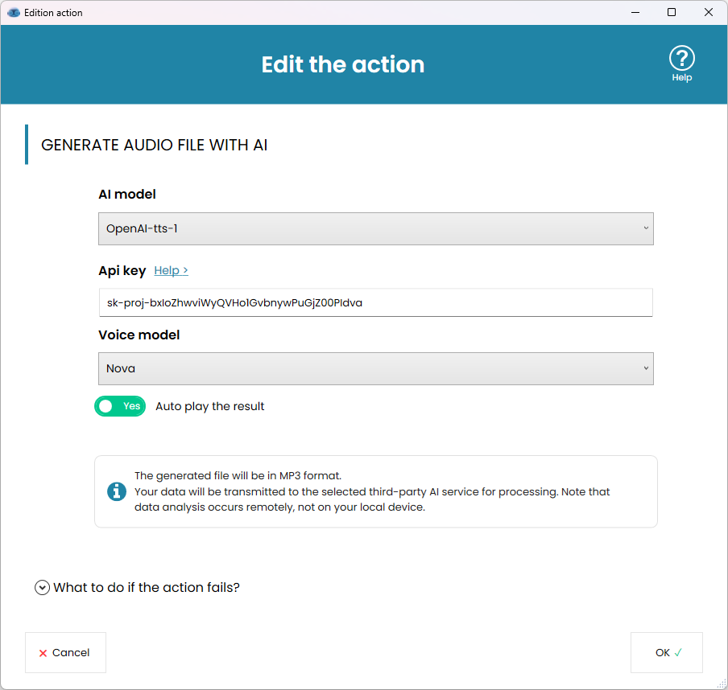Screen dimensions: 728x690
Task: Open the AI model dropdown
Action: coord(375,228)
